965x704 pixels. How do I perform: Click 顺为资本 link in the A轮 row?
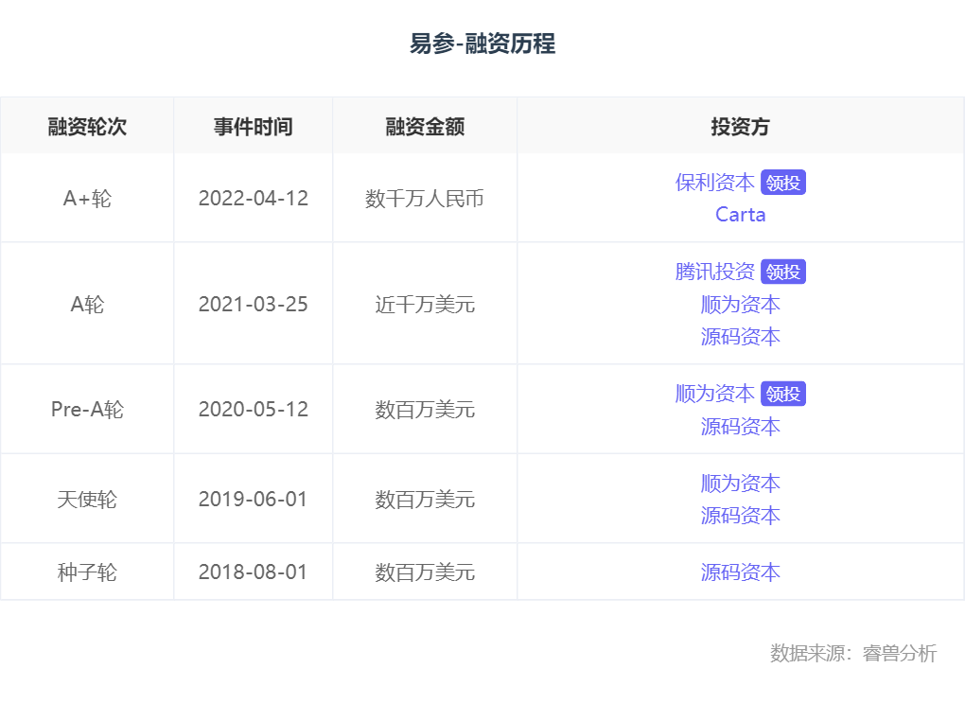pos(741,305)
